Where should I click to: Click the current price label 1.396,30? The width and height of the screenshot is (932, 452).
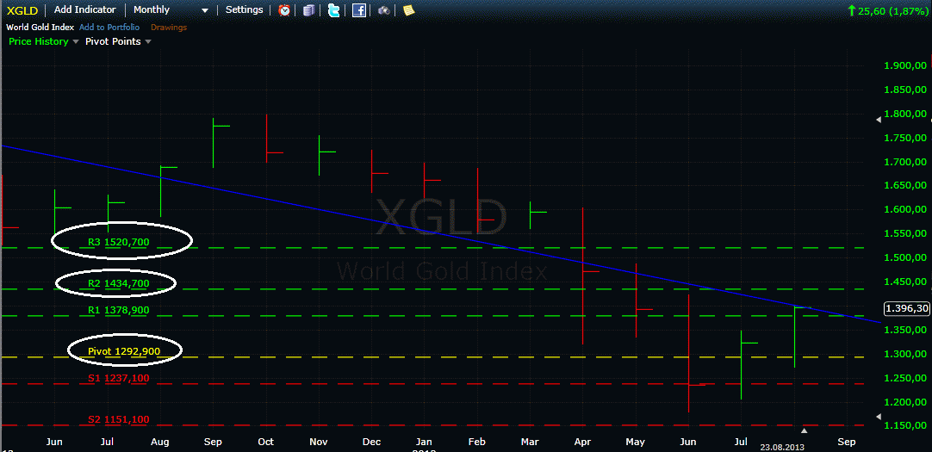pos(906,308)
